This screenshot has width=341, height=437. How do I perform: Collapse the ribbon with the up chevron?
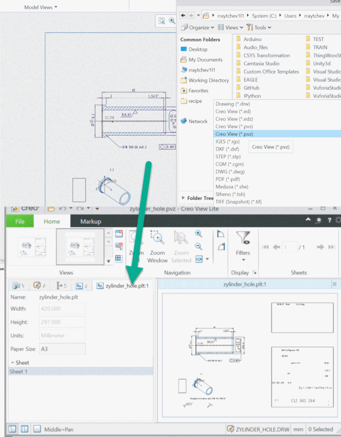[x=308, y=220]
